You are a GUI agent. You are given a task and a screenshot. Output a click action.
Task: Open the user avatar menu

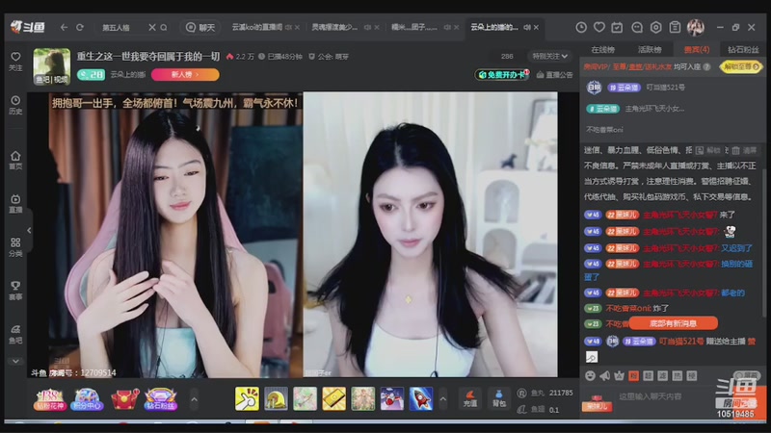point(695,28)
